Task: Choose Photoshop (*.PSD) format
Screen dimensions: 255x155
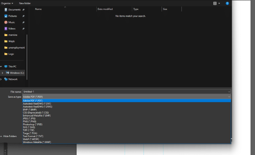Action: (127, 124)
